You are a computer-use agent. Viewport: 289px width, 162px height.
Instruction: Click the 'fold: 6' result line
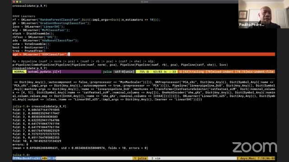(36, 127)
